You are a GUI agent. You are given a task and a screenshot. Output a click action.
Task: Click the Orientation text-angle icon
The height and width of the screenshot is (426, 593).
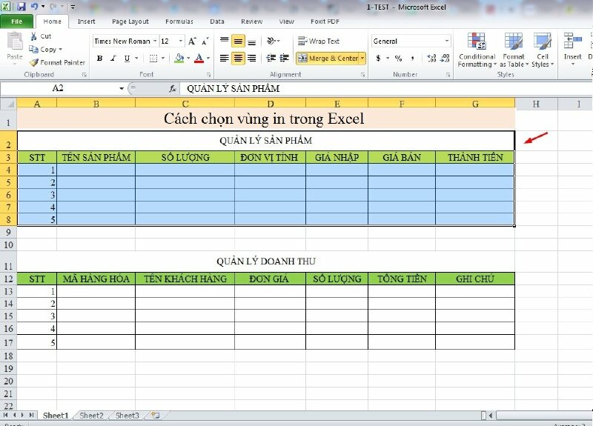click(x=271, y=41)
